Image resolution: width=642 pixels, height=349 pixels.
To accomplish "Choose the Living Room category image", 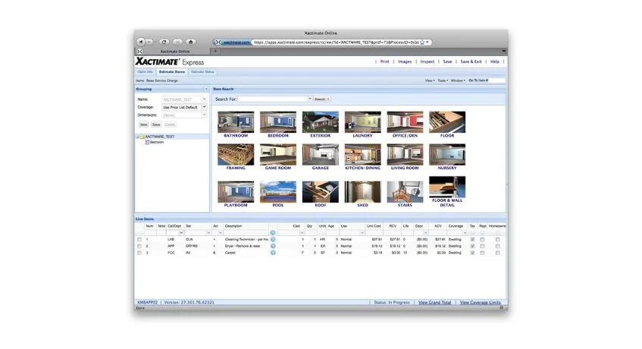I will (x=405, y=155).
